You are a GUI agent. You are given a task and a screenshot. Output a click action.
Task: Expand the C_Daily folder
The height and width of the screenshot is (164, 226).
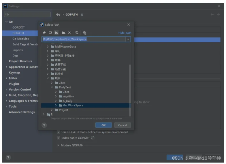tap(56, 101)
